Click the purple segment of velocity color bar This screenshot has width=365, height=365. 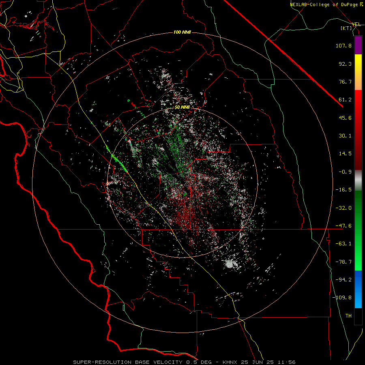358,45
